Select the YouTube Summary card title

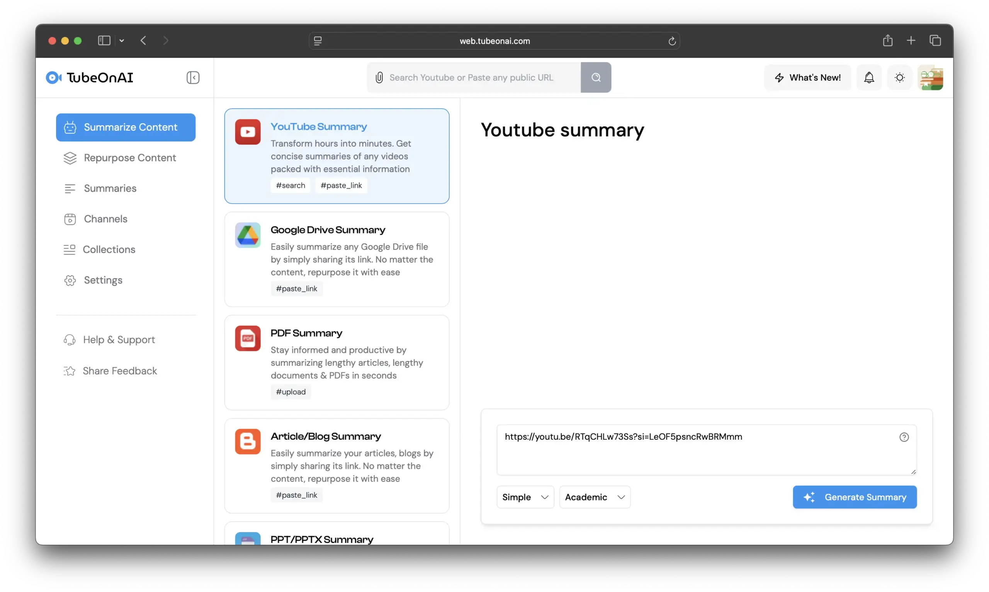(319, 126)
